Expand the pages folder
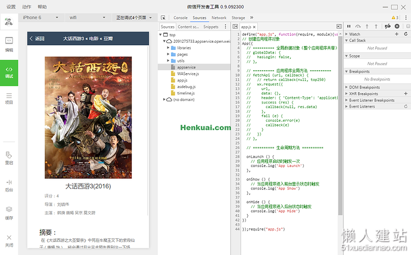 point(168,54)
